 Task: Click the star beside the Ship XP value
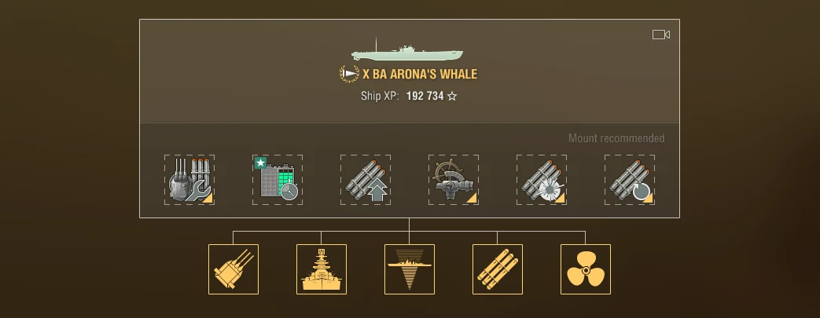tap(452, 96)
